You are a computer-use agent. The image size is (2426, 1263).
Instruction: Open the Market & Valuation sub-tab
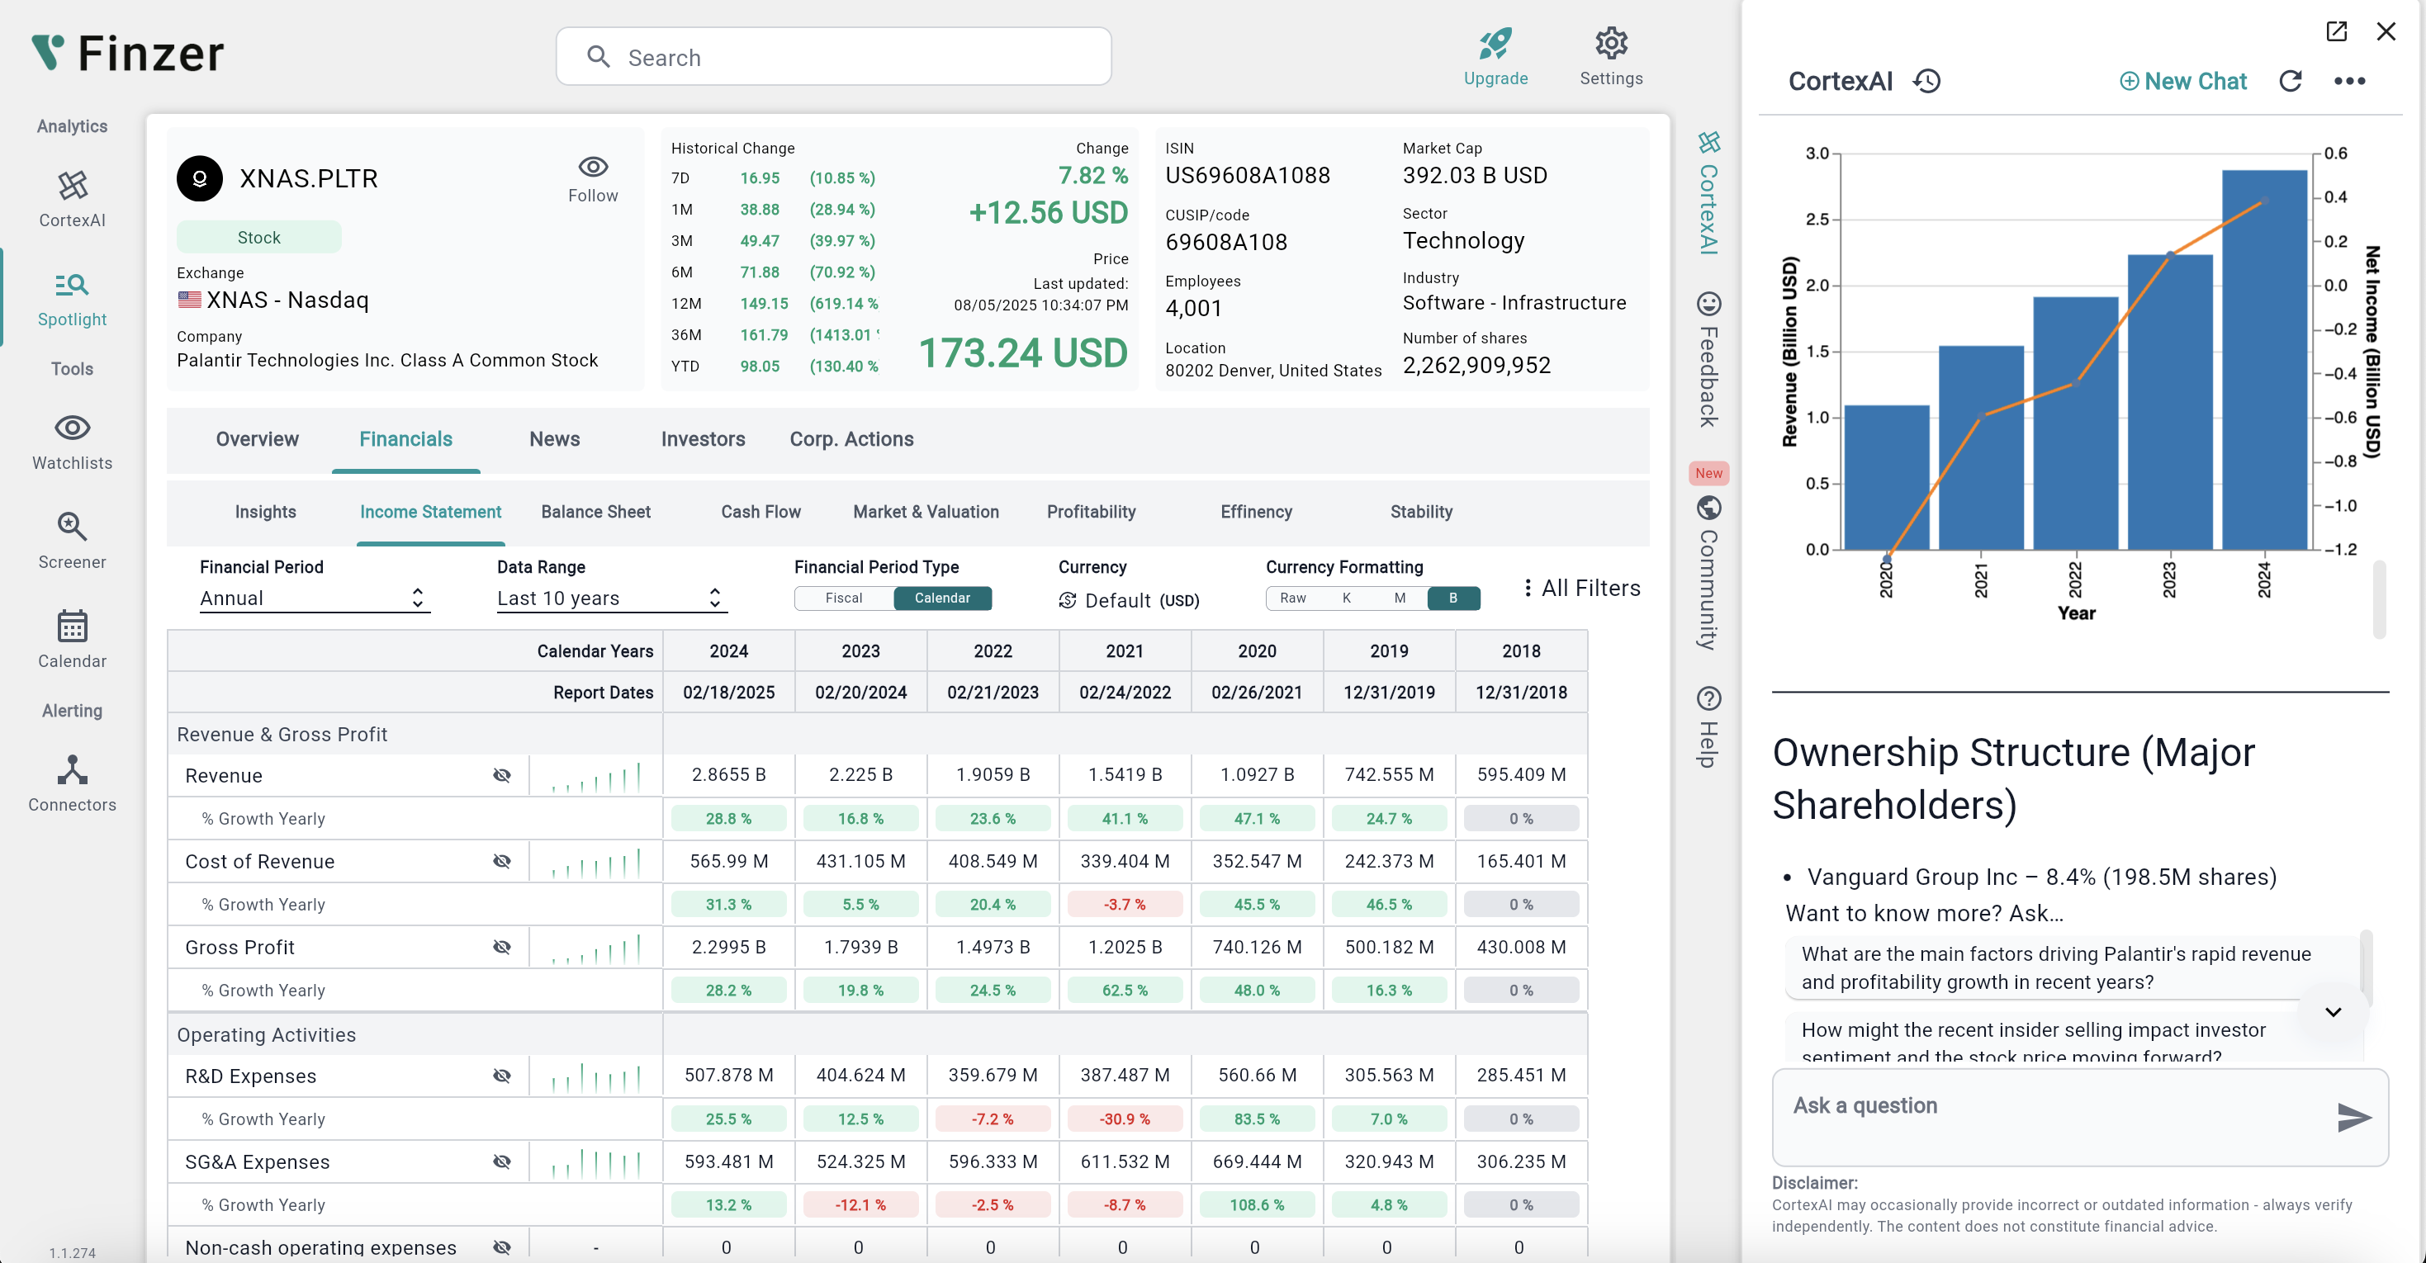[926, 512]
